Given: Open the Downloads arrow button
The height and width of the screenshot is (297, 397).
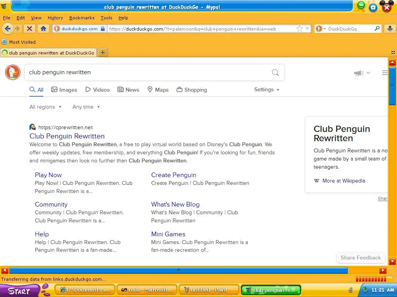Looking at the screenshot, I should pyautogui.click(x=390, y=29).
